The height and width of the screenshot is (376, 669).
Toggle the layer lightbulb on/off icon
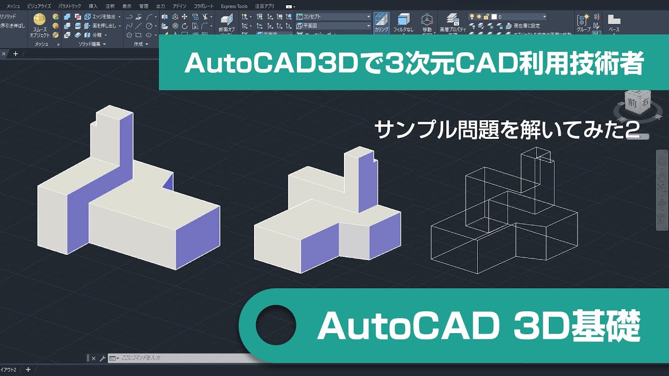[471, 17]
